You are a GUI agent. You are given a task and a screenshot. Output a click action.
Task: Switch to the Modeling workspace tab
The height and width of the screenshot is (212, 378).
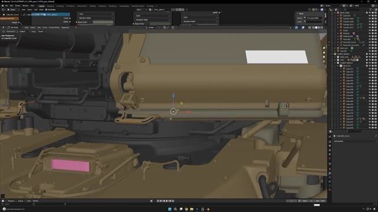coord(50,6)
